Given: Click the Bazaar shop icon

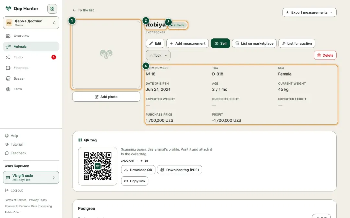Looking at the screenshot, I should pyautogui.click(x=8, y=78).
